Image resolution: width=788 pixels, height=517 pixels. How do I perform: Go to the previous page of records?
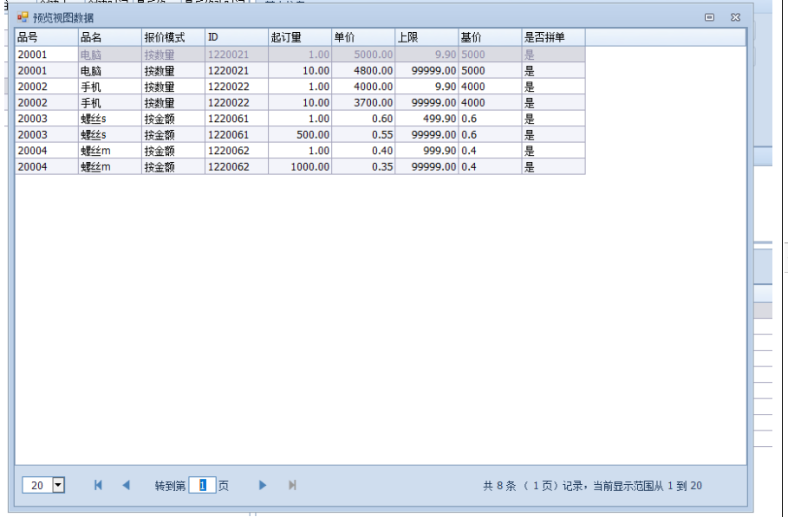pos(126,486)
